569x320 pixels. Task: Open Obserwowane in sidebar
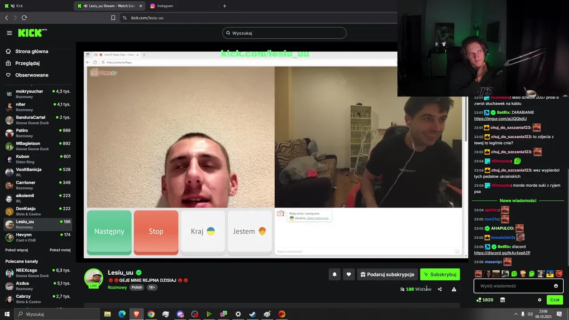(27, 75)
